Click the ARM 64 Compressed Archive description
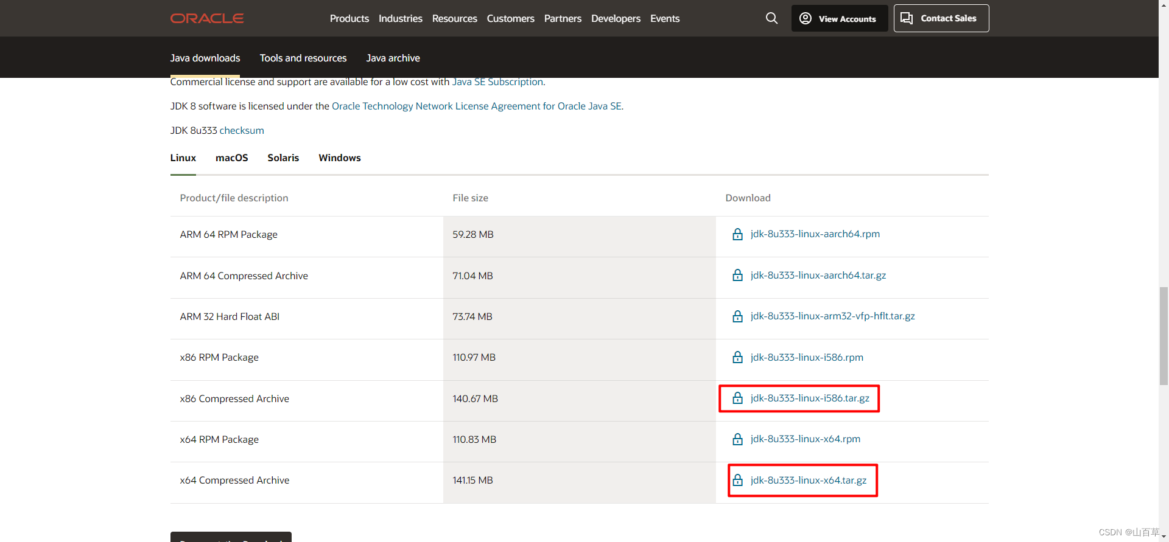Viewport: 1169px width, 542px height. click(244, 276)
